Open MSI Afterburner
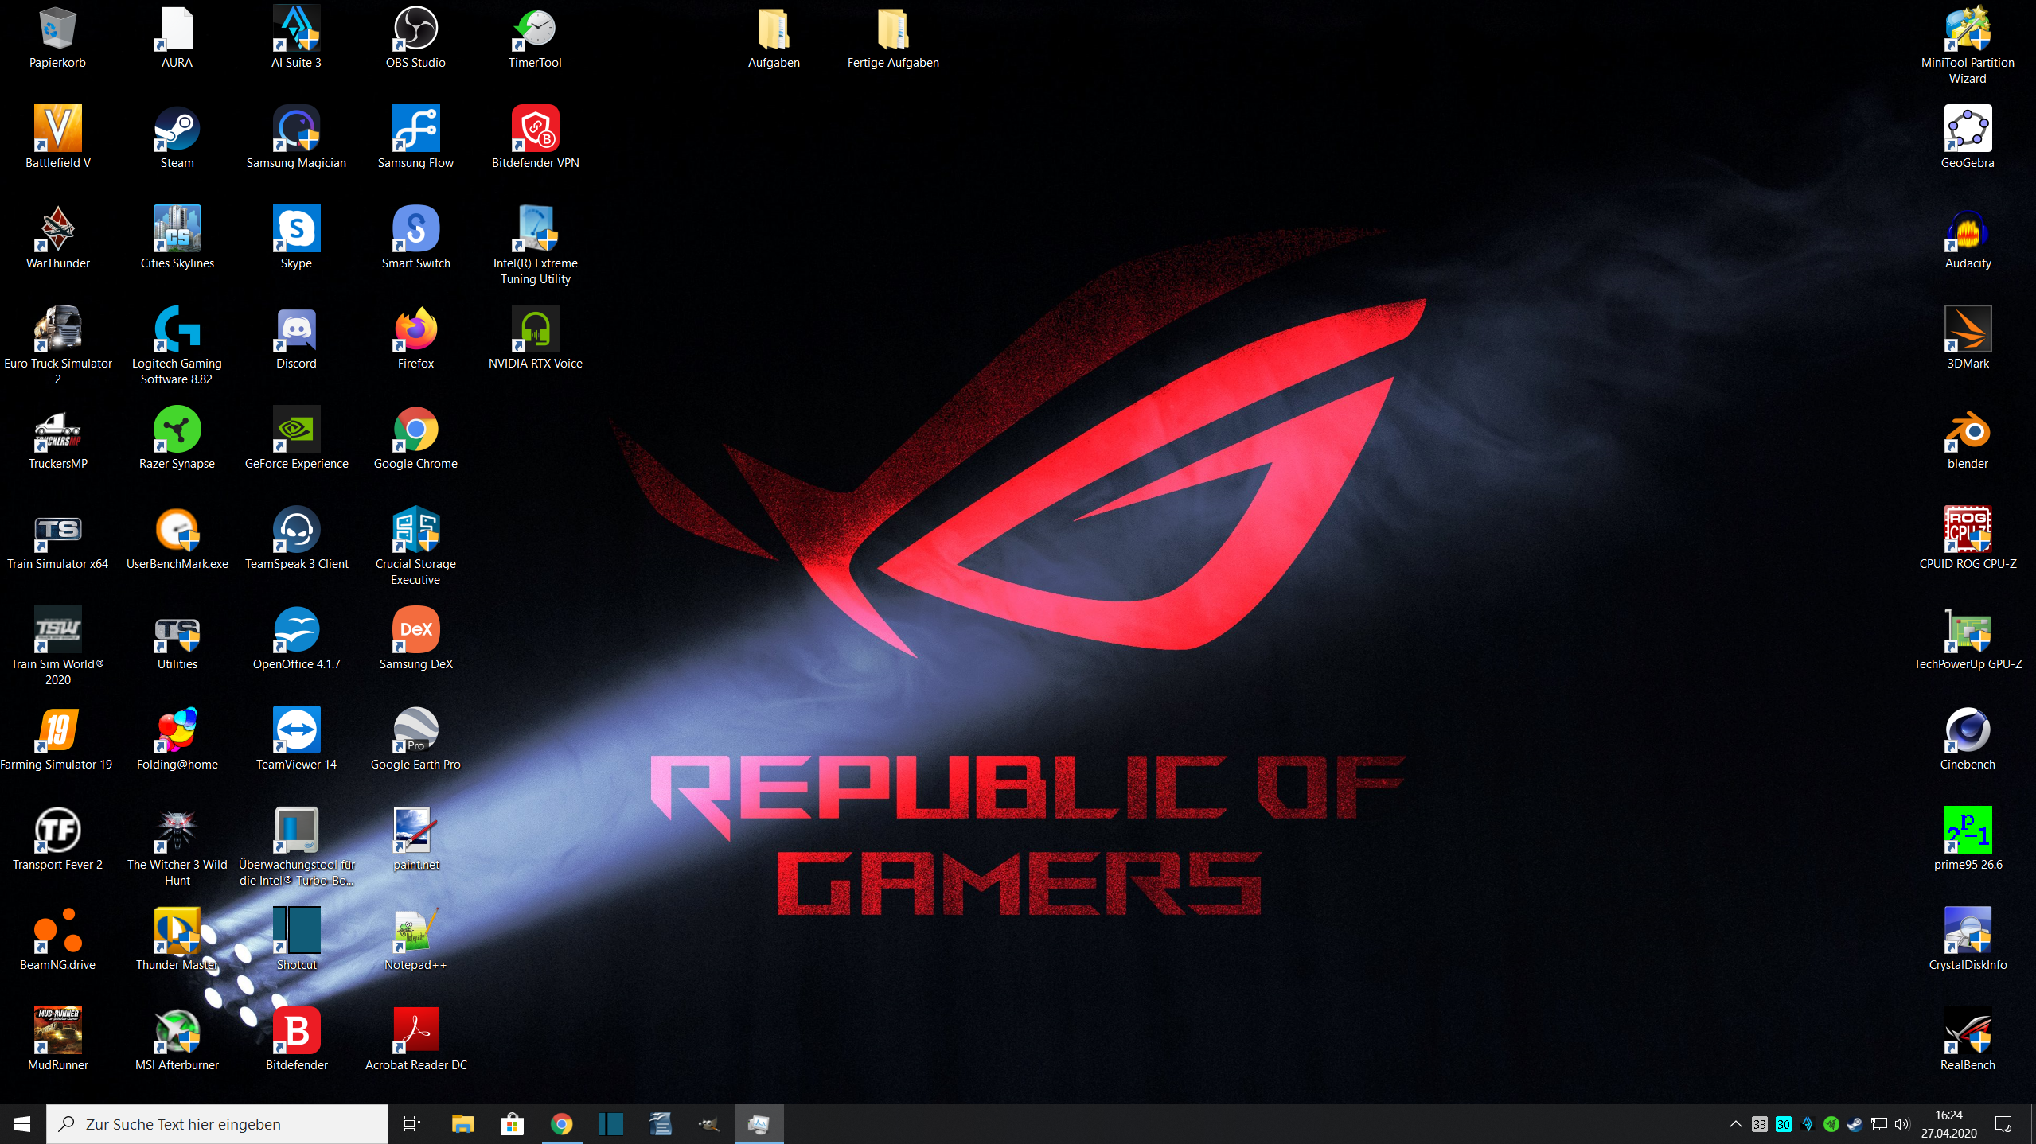This screenshot has width=2036, height=1144. (177, 1029)
